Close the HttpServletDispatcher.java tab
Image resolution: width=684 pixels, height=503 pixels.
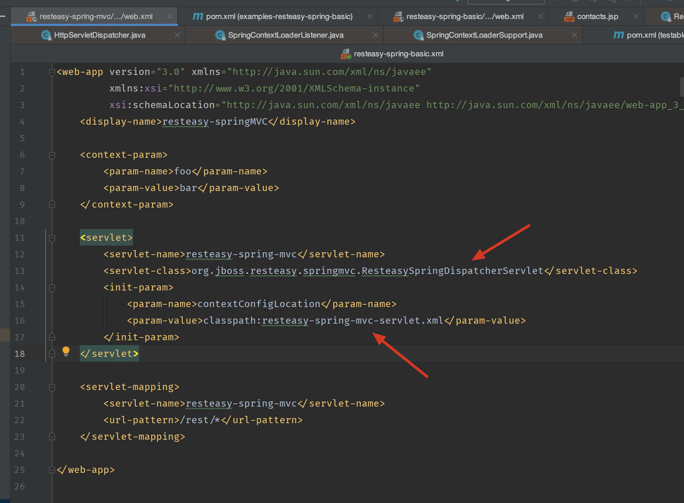coord(177,35)
